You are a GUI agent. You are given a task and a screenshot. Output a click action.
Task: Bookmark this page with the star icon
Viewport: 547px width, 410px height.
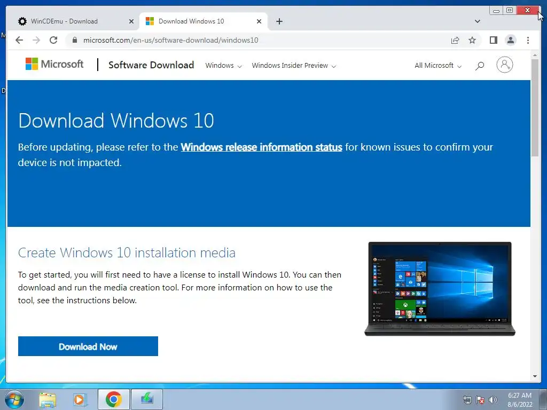click(472, 40)
